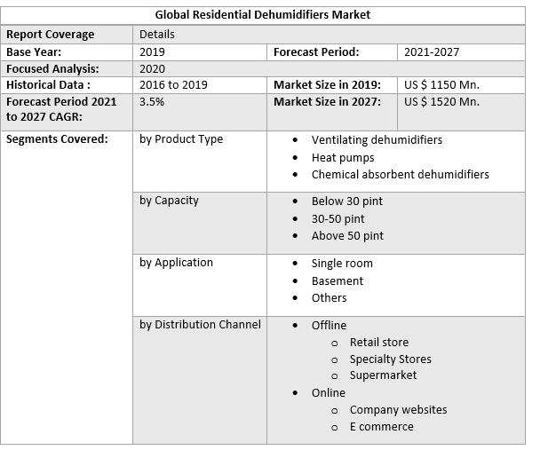
Task: Click the Details cell
Action: pyautogui.click(x=157, y=35)
